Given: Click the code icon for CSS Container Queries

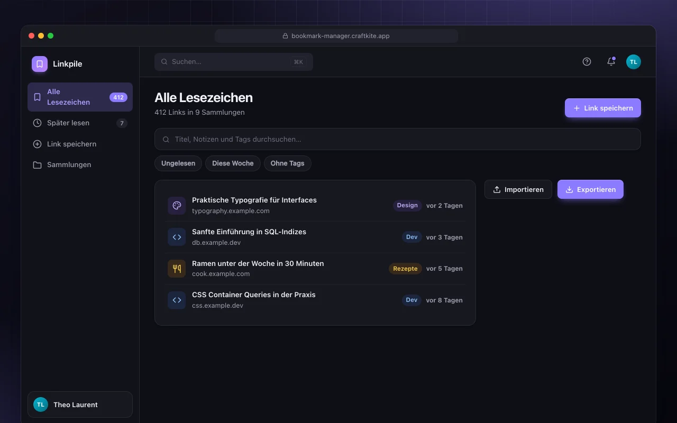Looking at the screenshot, I should pyautogui.click(x=177, y=300).
